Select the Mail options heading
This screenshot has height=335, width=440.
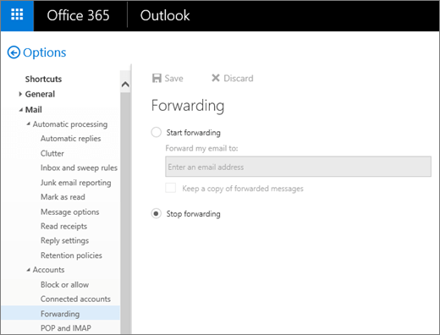tap(34, 109)
